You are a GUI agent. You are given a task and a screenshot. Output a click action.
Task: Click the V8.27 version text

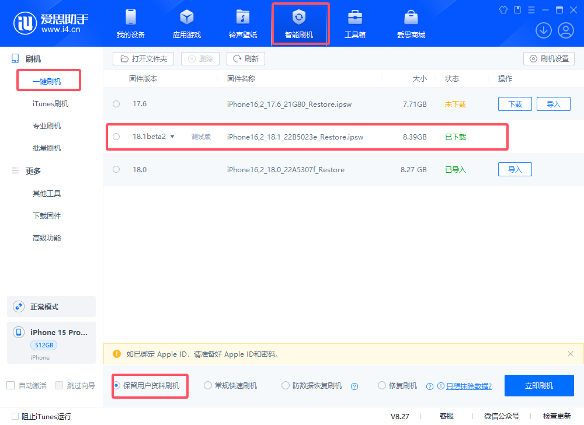pyautogui.click(x=399, y=416)
